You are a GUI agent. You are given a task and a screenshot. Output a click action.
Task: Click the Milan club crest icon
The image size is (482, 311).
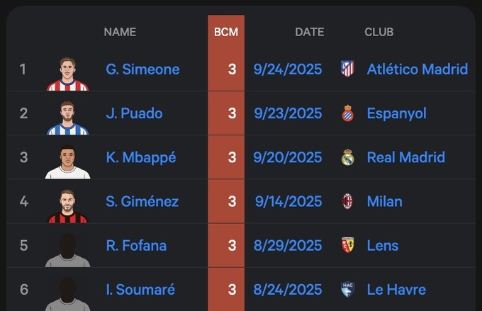tap(347, 201)
